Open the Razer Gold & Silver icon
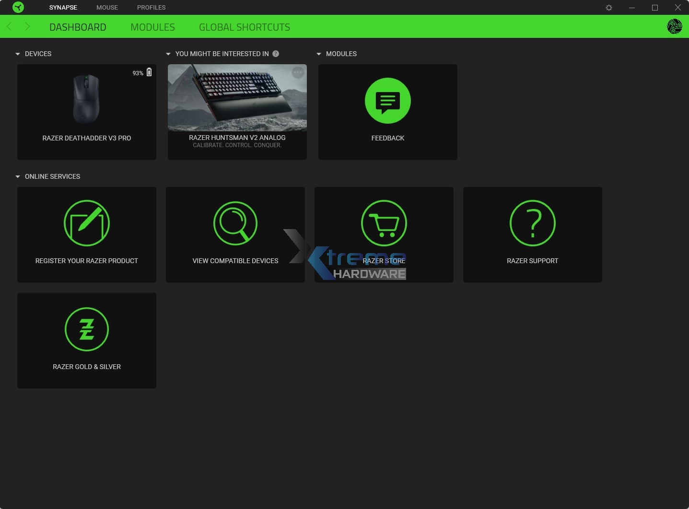 point(87,329)
